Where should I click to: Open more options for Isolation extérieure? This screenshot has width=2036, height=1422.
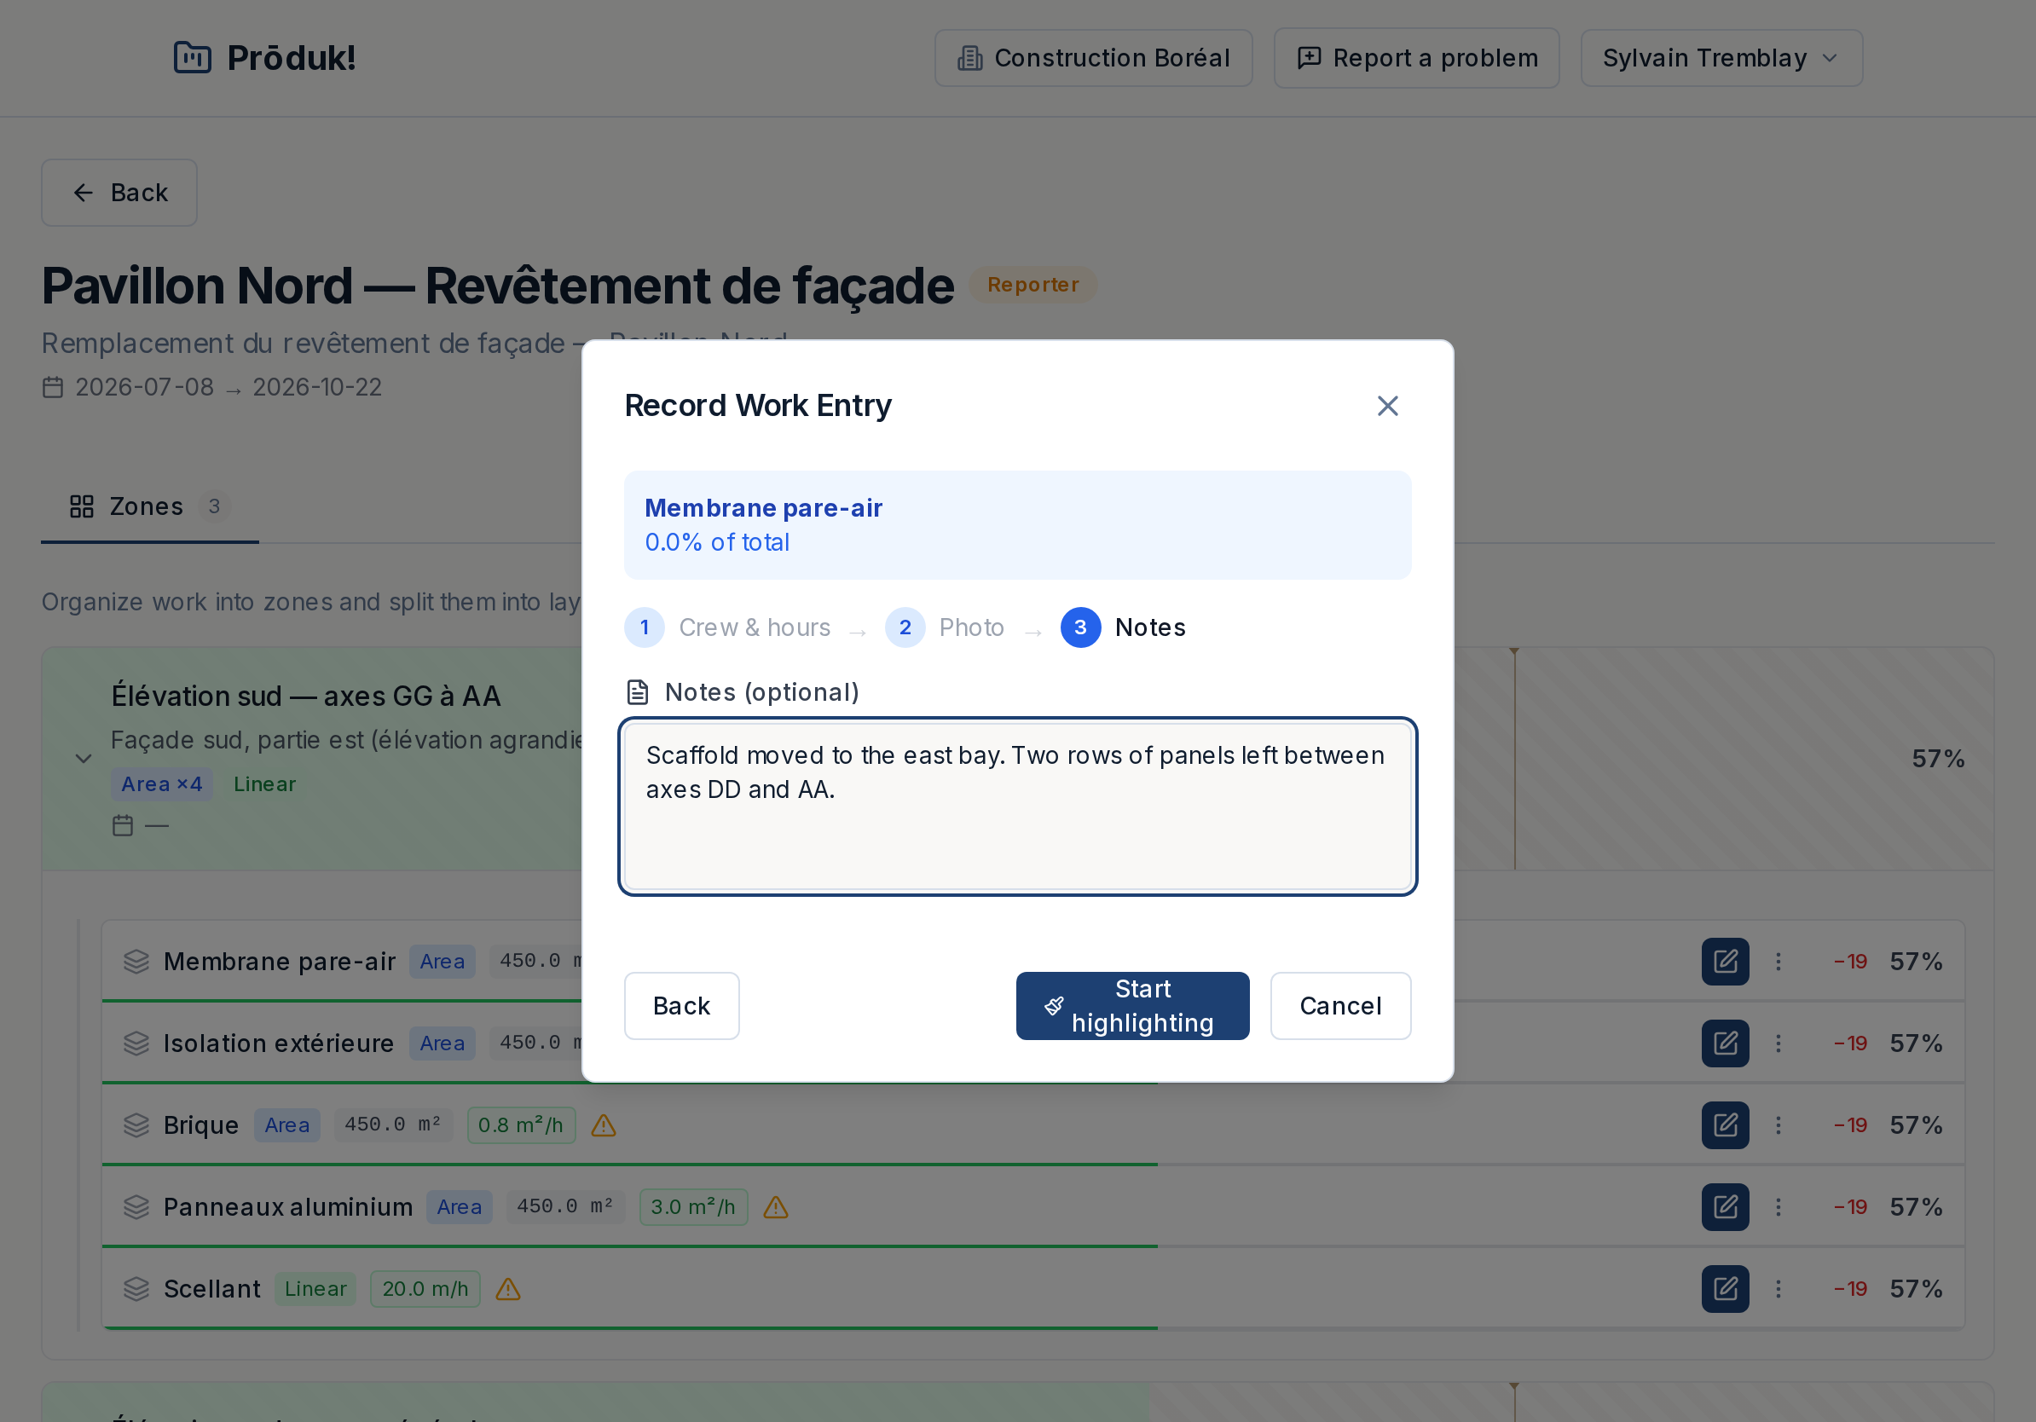coord(1777,1043)
